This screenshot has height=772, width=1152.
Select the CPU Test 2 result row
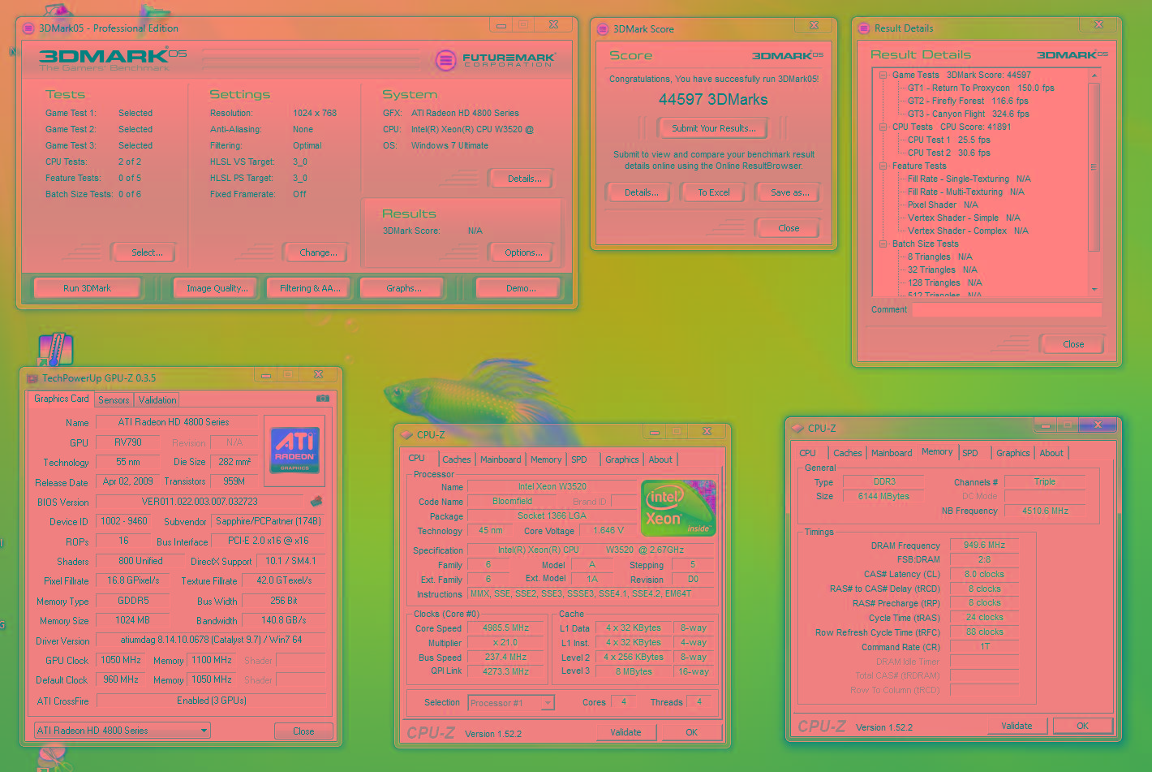(x=948, y=153)
